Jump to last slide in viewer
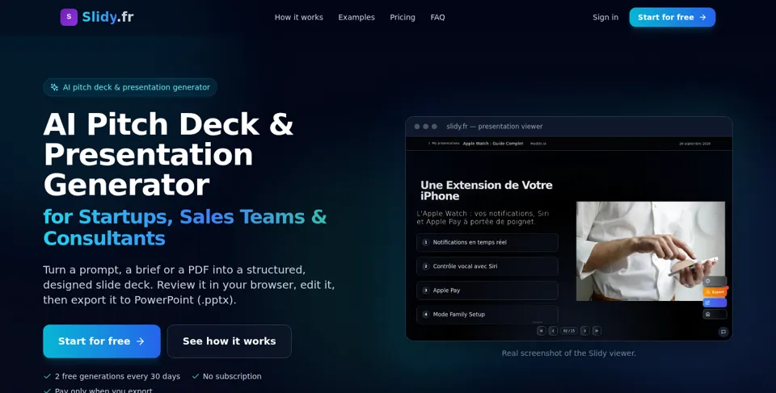This screenshot has width=776, height=393. (x=597, y=331)
